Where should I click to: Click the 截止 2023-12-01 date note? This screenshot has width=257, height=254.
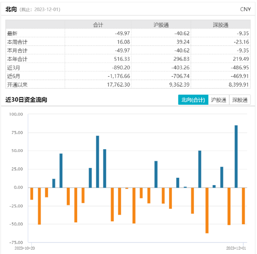tap(40, 9)
